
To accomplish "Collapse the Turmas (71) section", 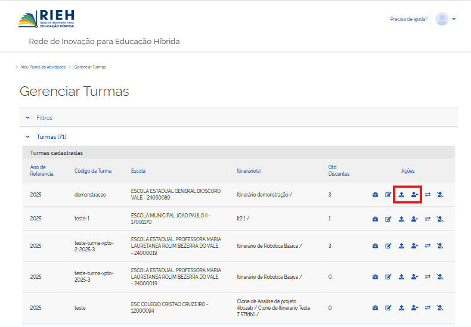I will pyautogui.click(x=51, y=137).
